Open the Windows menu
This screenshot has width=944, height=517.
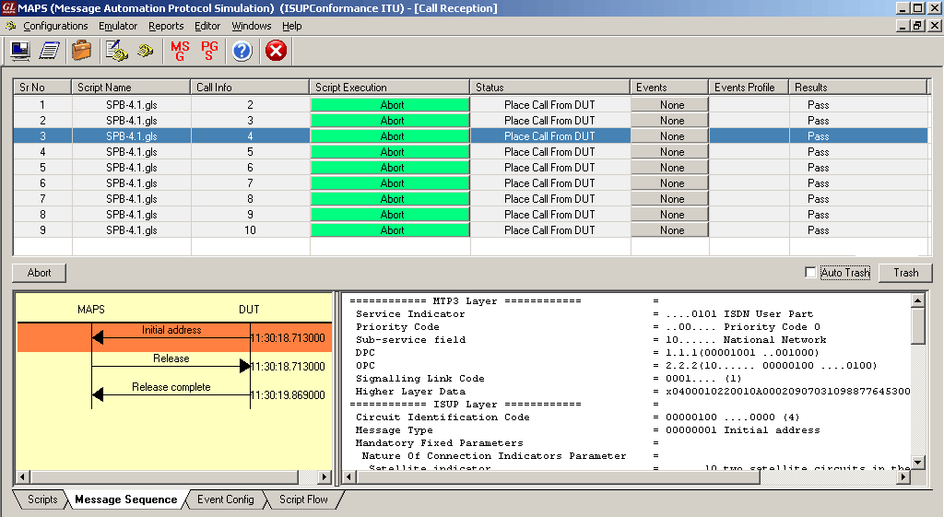point(252,26)
